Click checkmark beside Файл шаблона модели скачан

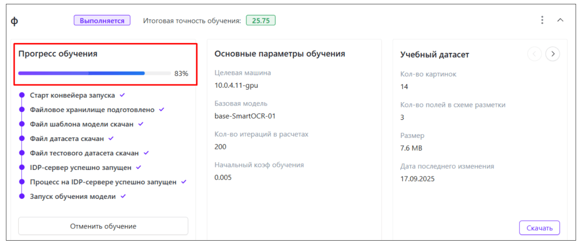pos(141,124)
